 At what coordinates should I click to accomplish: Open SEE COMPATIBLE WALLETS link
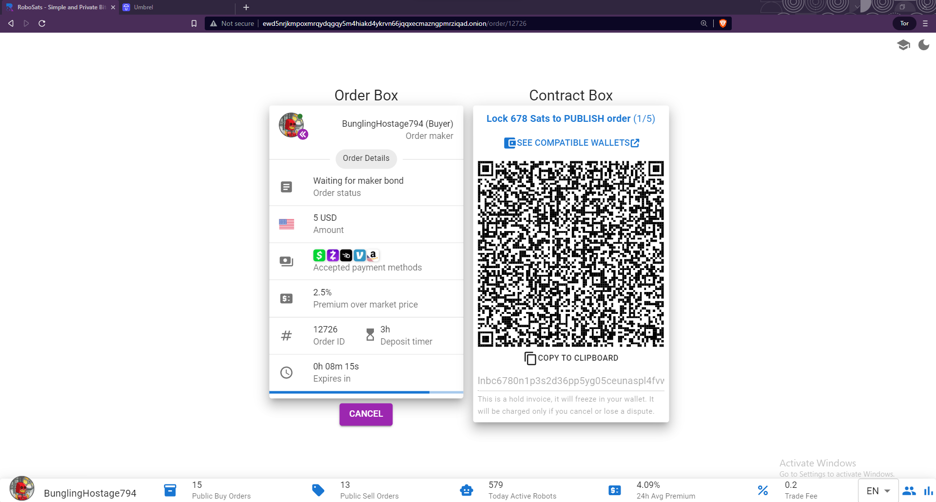tap(571, 143)
